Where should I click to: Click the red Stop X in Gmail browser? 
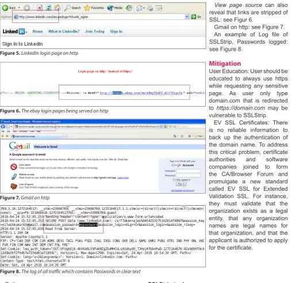pyautogui.click(x=175, y=127)
